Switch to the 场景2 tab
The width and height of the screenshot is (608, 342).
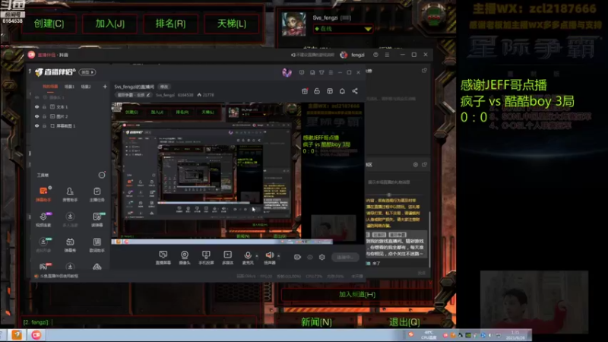tap(86, 87)
